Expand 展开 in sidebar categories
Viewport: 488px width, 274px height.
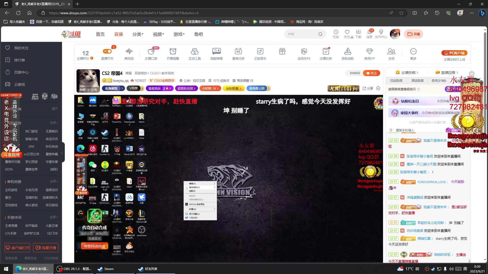pyautogui.click(x=55, y=109)
